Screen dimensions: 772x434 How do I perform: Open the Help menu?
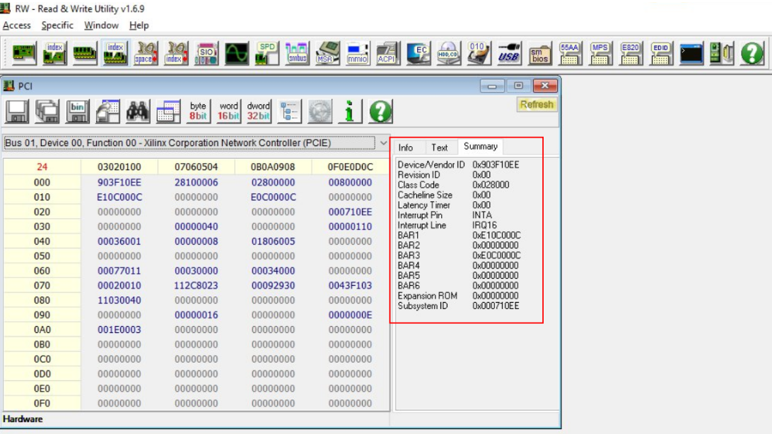click(x=139, y=25)
